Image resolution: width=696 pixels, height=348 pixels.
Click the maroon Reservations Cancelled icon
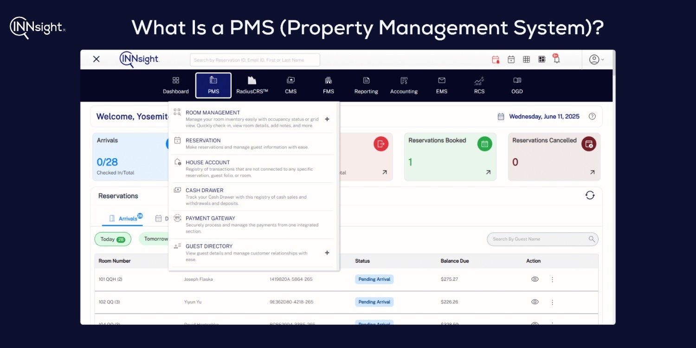coord(589,144)
